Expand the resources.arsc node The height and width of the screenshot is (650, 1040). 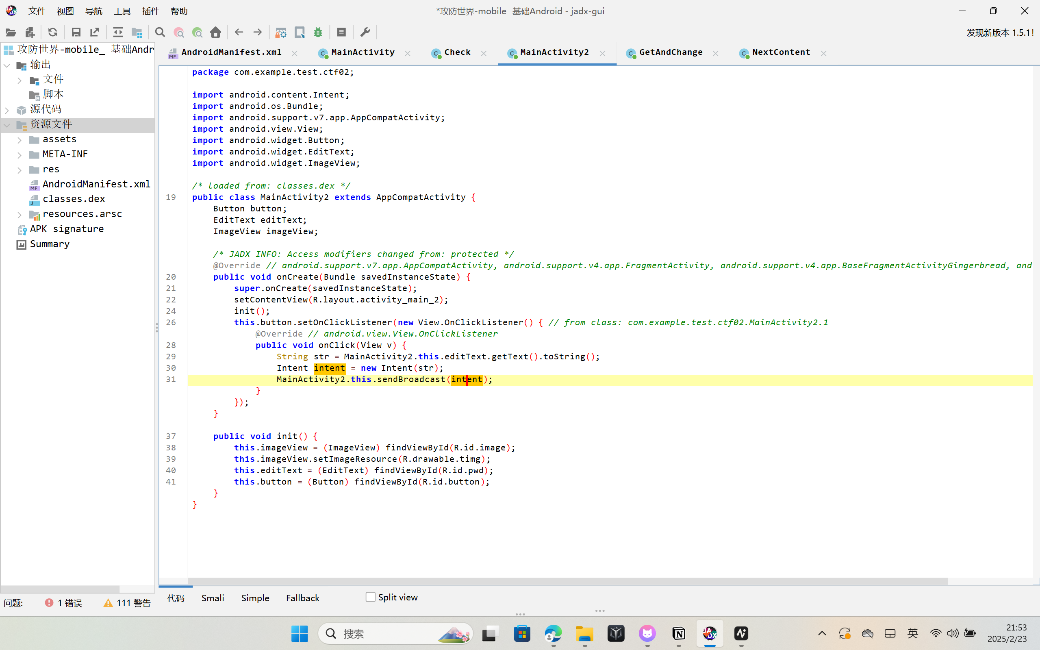(x=20, y=215)
